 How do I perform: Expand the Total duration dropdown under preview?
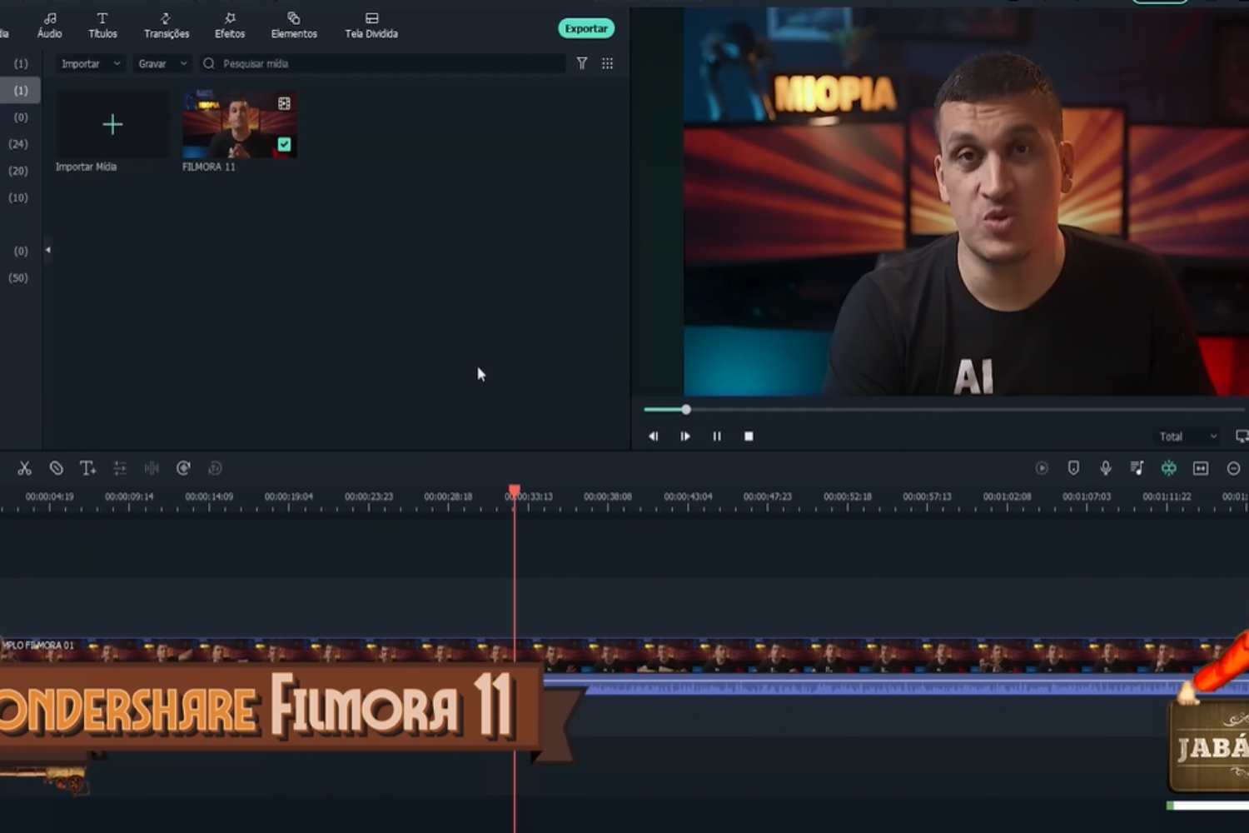click(1186, 436)
